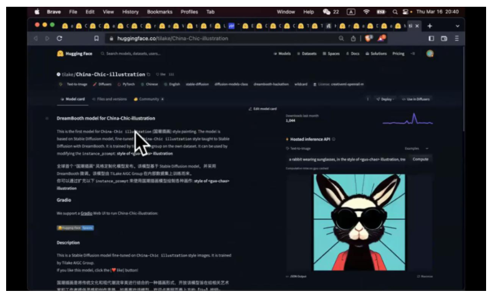Switch to Files and versions tab

tap(109, 99)
